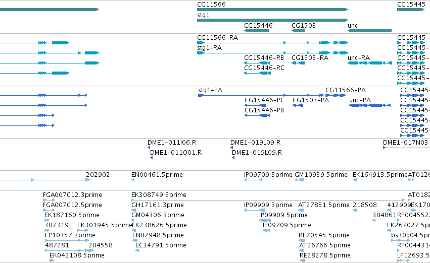Click the EC34791.5prime EST
This screenshot has width=430, height=263.
tap(137, 251)
